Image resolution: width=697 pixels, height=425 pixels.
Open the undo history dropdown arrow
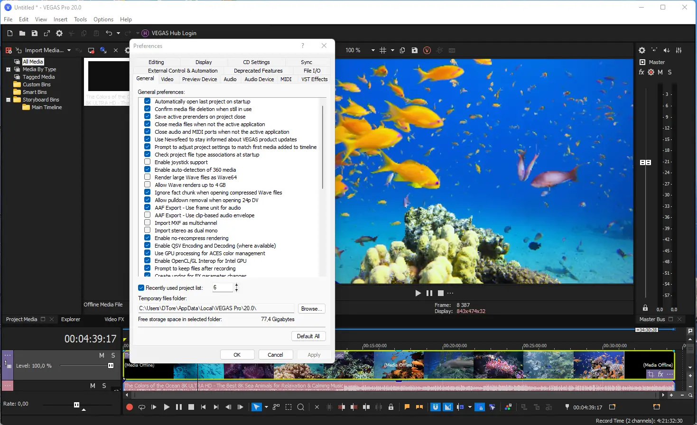119,33
